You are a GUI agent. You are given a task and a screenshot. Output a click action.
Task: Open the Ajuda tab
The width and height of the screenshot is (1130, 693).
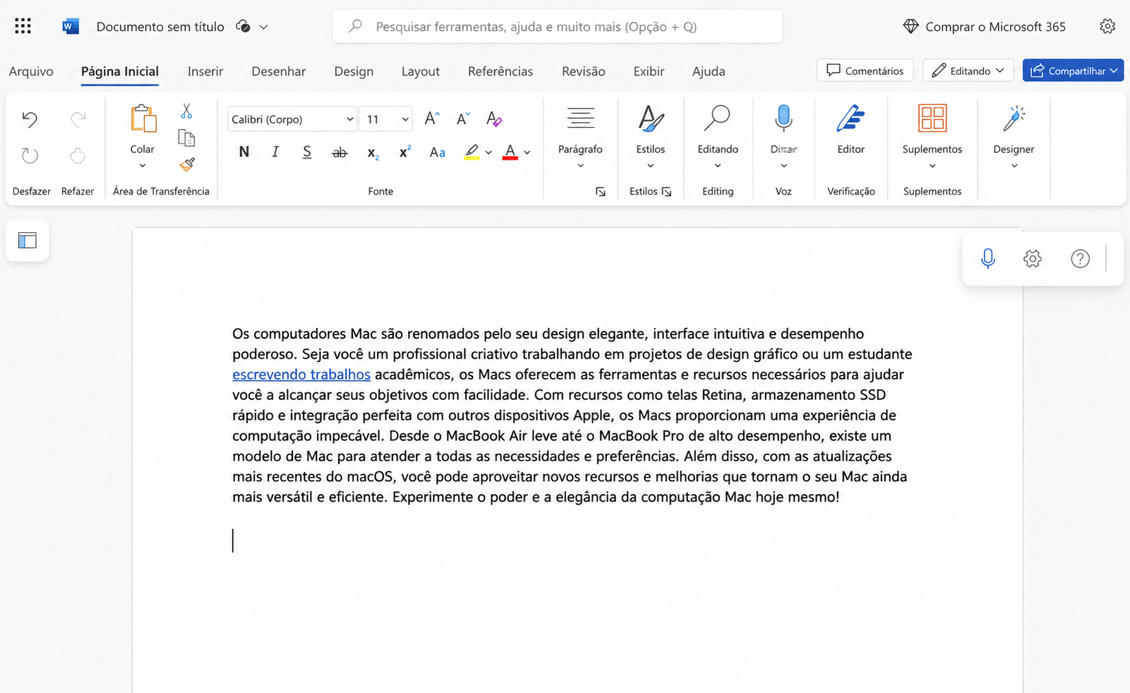point(709,71)
